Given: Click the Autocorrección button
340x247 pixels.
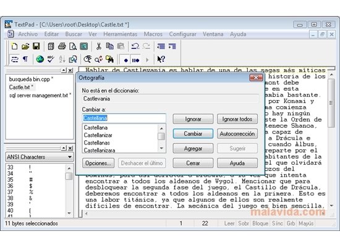Looking at the screenshot, I should (x=237, y=133).
